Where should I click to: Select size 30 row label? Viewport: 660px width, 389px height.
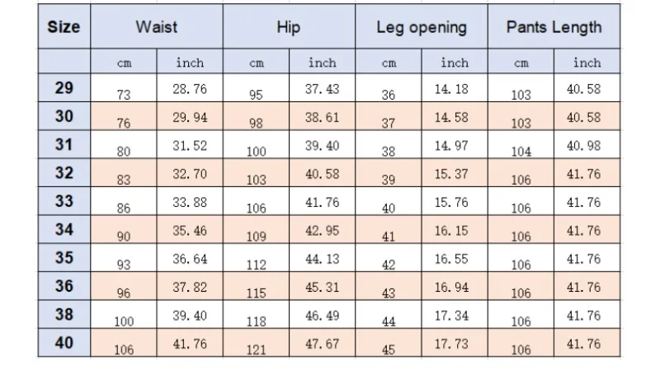click(64, 116)
